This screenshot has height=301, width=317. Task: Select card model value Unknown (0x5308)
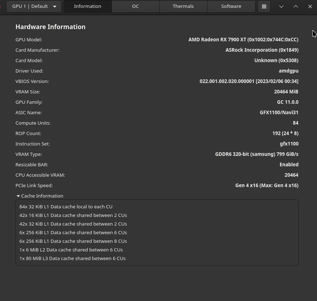pyautogui.click(x=276, y=60)
